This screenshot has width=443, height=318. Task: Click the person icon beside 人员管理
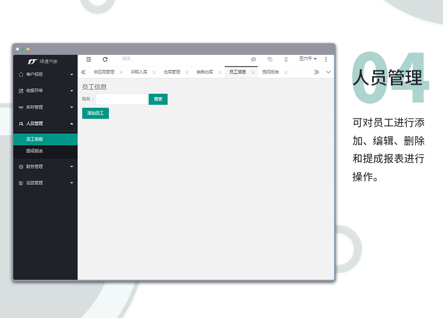pos(21,124)
